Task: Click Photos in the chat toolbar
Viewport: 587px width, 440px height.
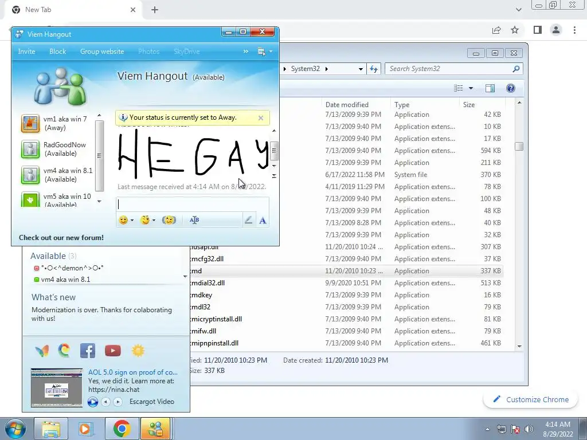Action: pyautogui.click(x=148, y=52)
